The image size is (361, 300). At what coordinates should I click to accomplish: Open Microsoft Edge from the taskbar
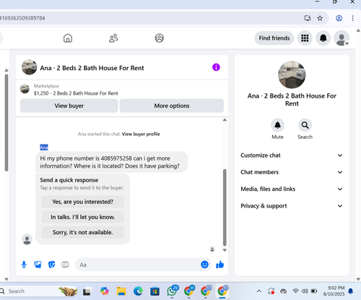point(138,291)
